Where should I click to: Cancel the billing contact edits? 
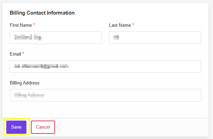click(43, 127)
